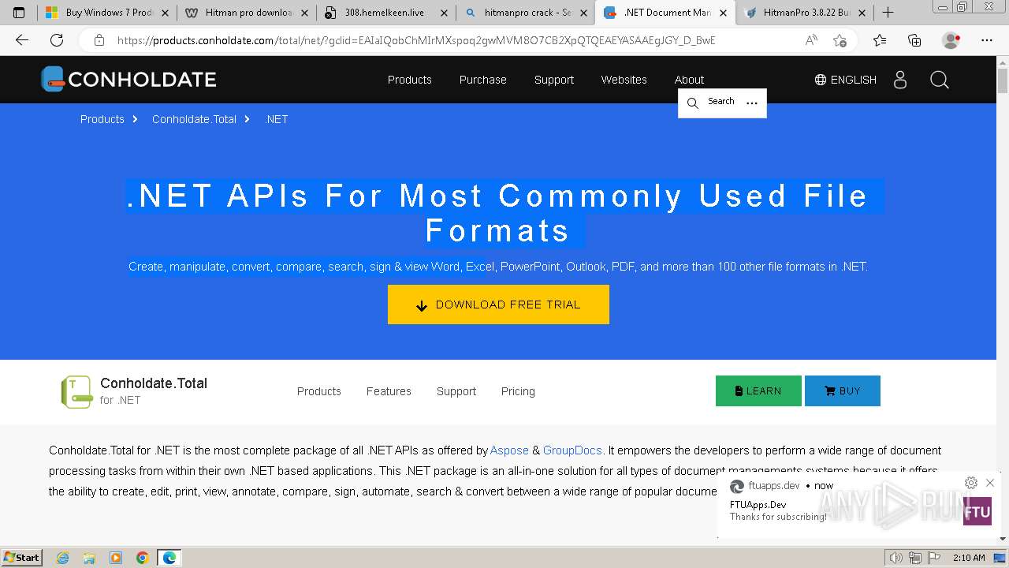Viewport: 1009px width, 568px height.
Task: Click the taskbar clock 2:10 AM
Action: [x=969, y=558]
